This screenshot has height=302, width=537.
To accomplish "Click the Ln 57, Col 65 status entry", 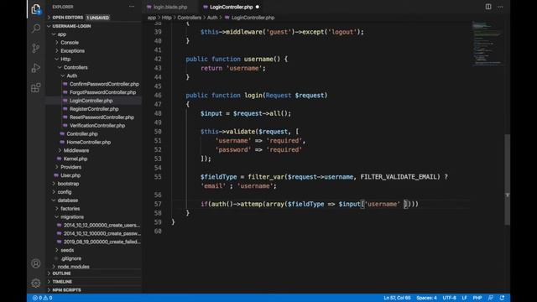I will [x=397, y=298].
